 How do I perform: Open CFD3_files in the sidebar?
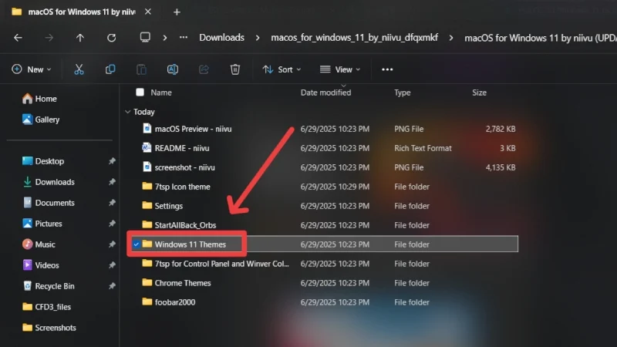(46, 307)
